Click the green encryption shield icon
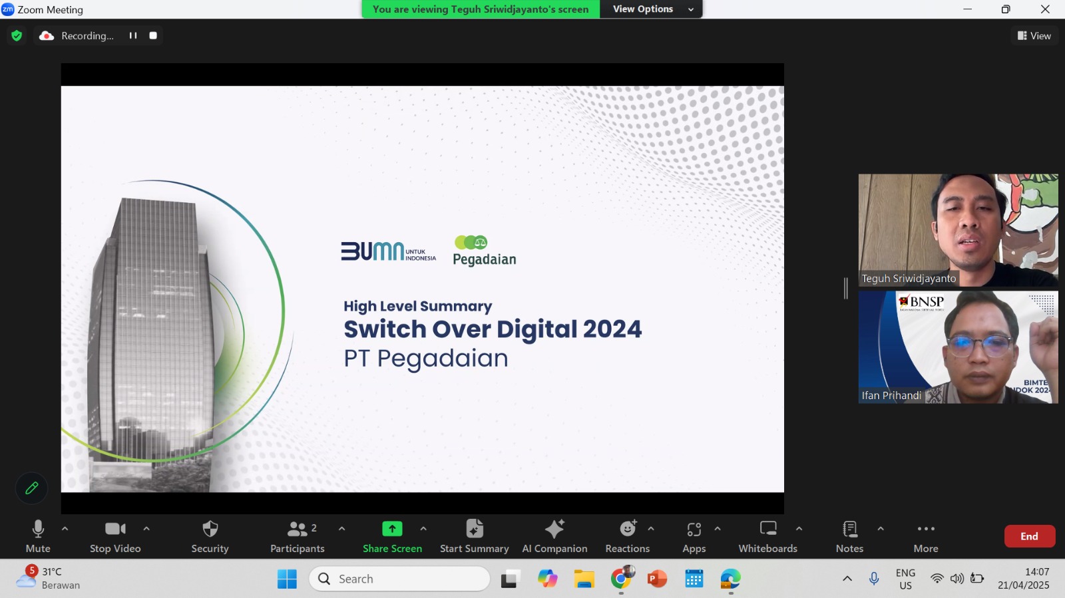1065x598 pixels. 17,35
